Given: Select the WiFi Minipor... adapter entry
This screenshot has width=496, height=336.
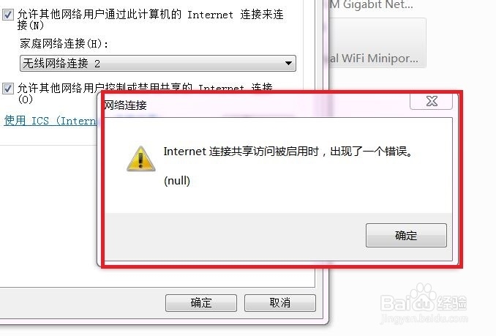Looking at the screenshot, I should point(374,59).
